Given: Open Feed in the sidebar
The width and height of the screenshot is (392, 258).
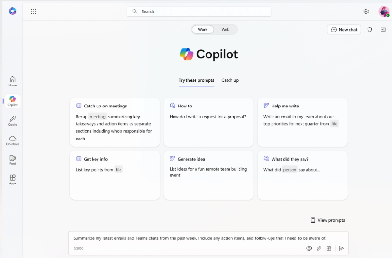Looking at the screenshot, I should click(x=12, y=160).
